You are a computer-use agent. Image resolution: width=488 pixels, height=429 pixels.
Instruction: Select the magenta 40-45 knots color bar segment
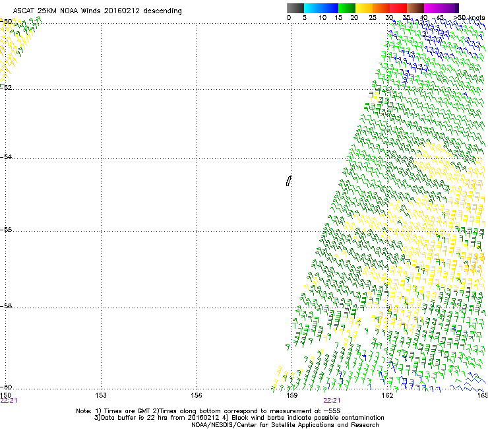pyautogui.click(x=433, y=8)
